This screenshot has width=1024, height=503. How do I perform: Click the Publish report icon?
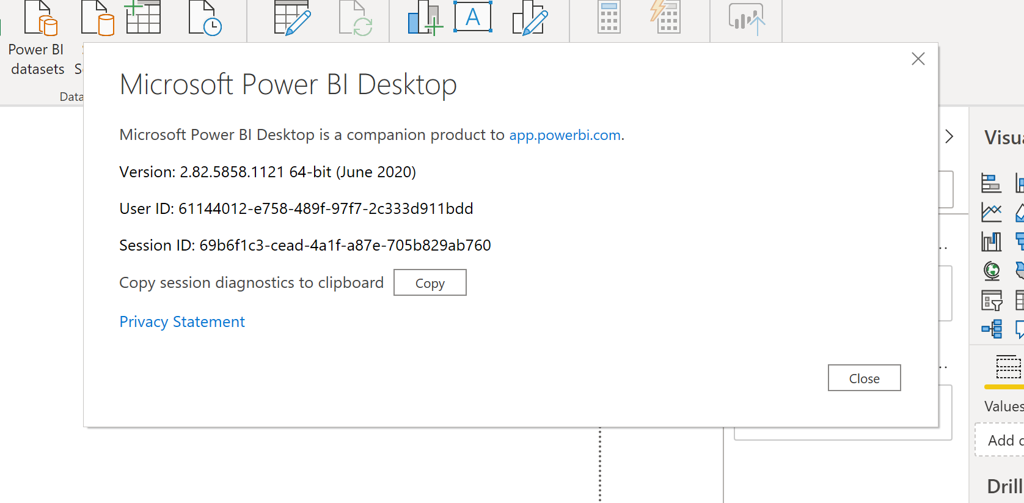tap(747, 18)
